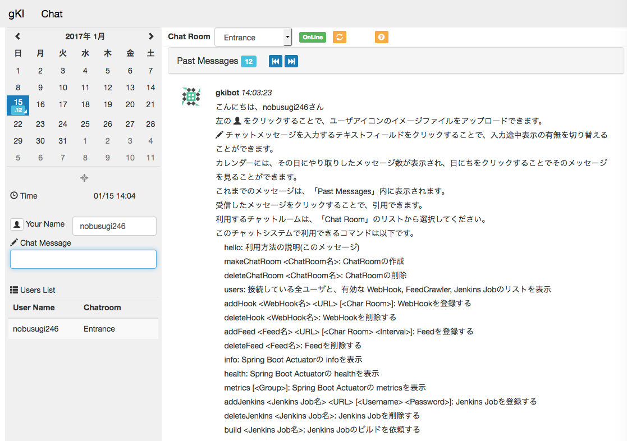The image size is (627, 441).
Task: Jump to last past messages
Action: [x=291, y=61]
